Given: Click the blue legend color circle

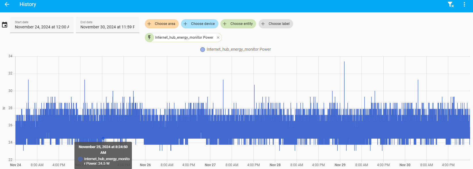Looking at the screenshot, I should click(203, 50).
